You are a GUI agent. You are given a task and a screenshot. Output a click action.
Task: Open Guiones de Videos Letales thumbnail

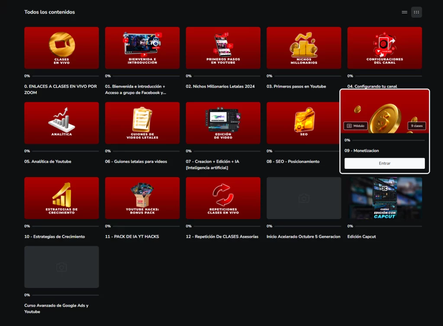point(142,123)
